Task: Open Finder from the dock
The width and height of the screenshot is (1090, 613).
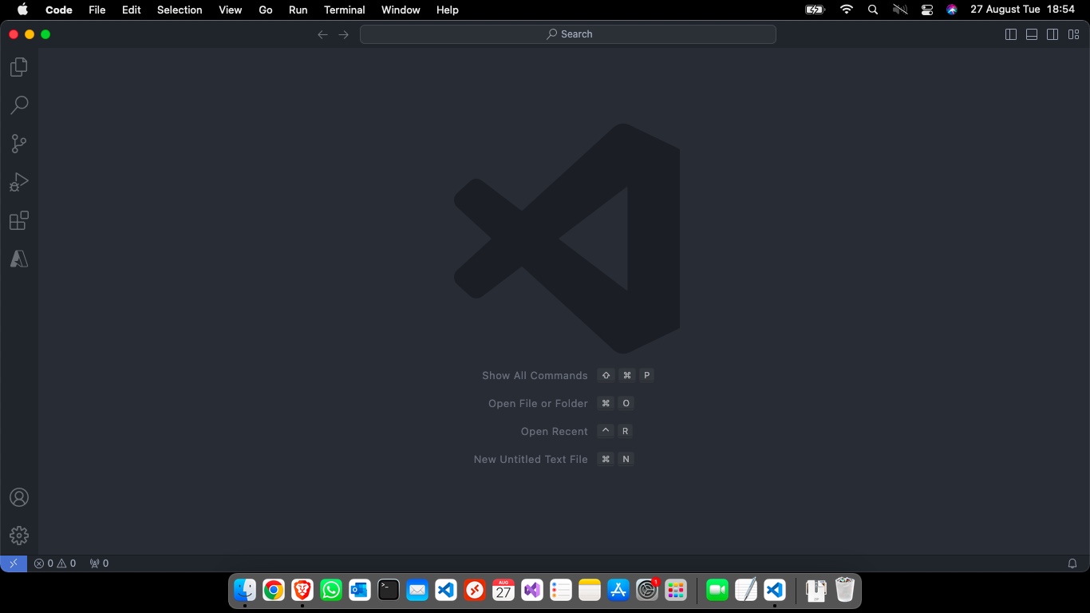Action: 245,590
